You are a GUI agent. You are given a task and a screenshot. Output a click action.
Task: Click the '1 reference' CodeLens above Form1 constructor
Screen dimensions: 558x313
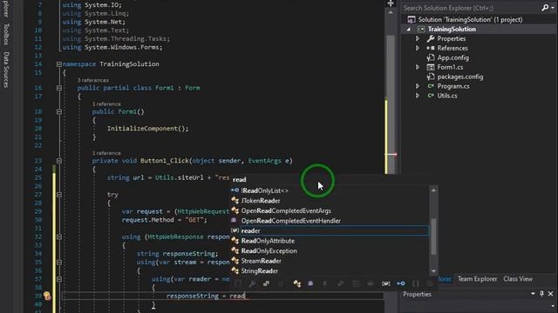pyautogui.click(x=106, y=104)
